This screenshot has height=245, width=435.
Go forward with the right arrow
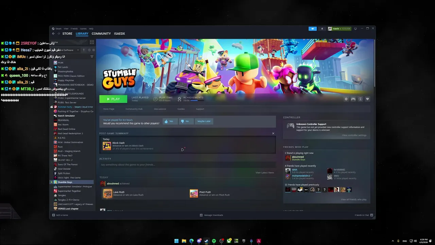point(58,34)
